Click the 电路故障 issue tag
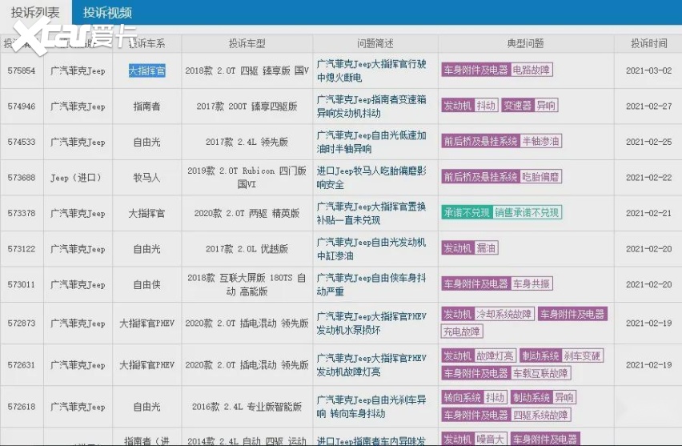 pos(532,70)
